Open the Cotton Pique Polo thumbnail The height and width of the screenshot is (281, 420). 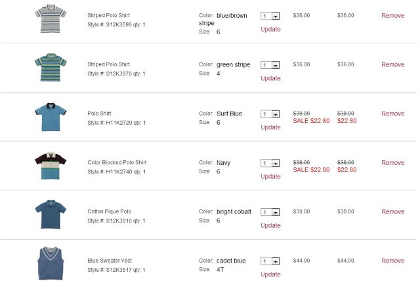[51, 214]
